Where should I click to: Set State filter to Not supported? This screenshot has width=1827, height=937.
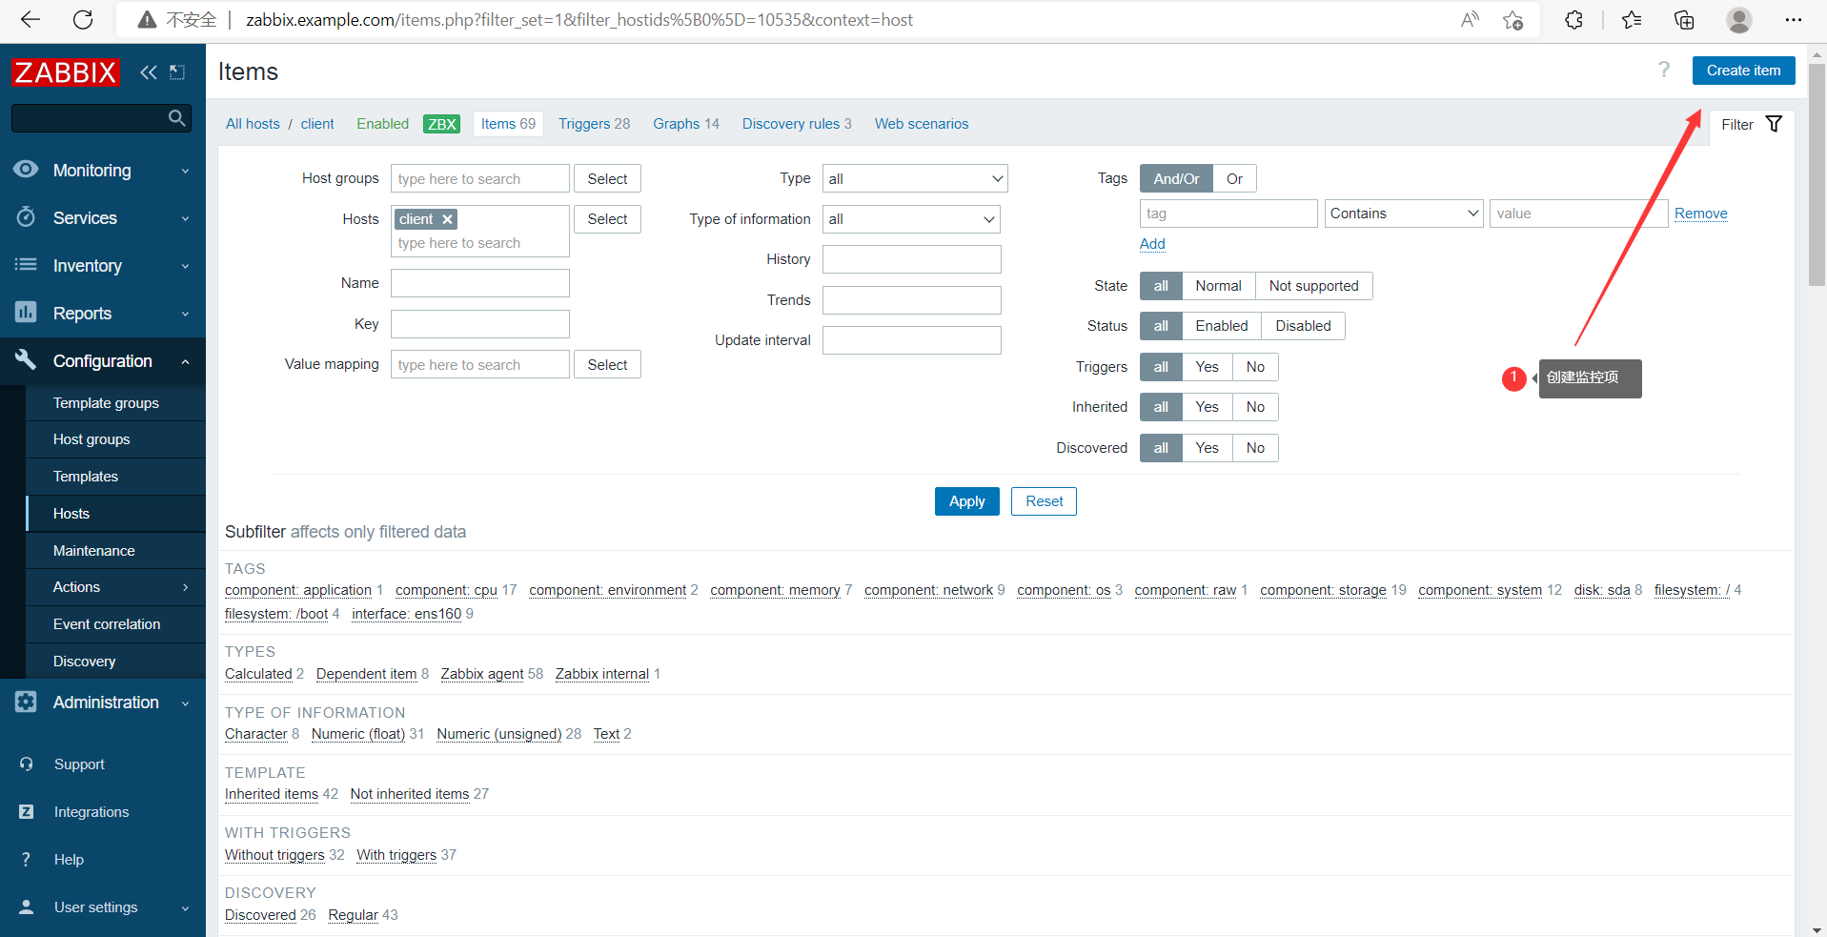(x=1313, y=286)
